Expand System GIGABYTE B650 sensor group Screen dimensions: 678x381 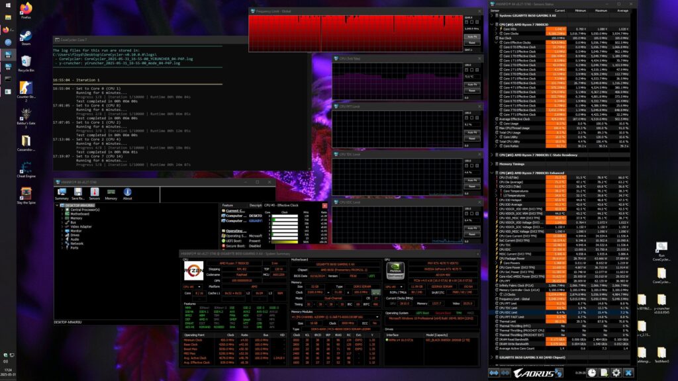(x=492, y=16)
